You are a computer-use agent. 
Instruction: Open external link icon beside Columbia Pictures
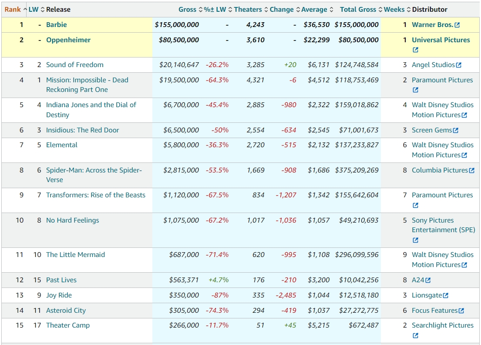(x=472, y=170)
